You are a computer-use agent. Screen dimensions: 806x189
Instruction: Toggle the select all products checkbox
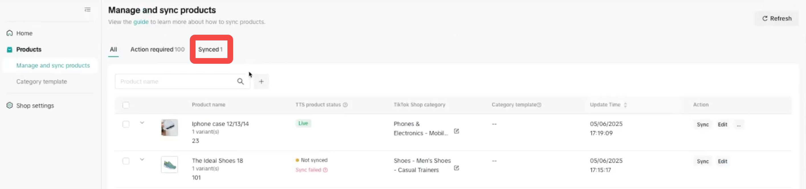click(126, 105)
